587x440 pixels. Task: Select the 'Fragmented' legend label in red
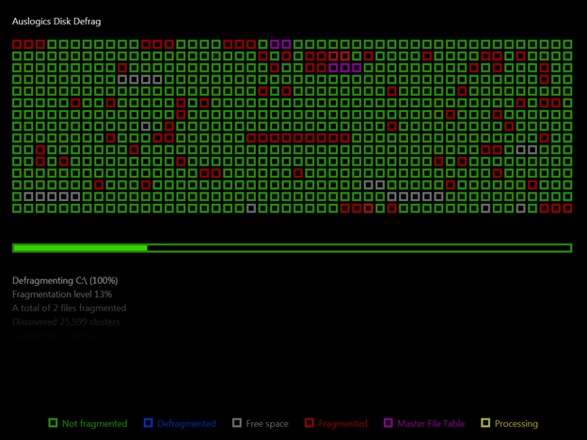(x=342, y=423)
